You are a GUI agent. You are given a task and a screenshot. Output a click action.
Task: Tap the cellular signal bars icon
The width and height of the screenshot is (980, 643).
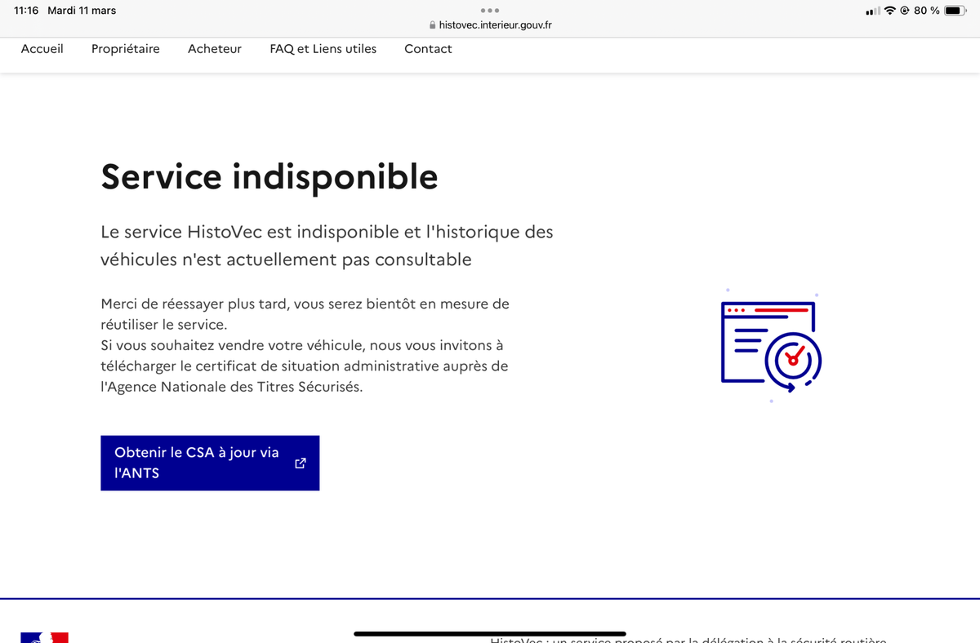coord(873,11)
